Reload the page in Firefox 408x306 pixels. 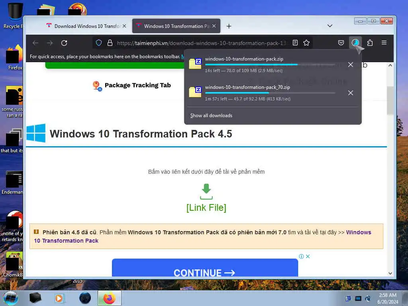click(x=64, y=43)
